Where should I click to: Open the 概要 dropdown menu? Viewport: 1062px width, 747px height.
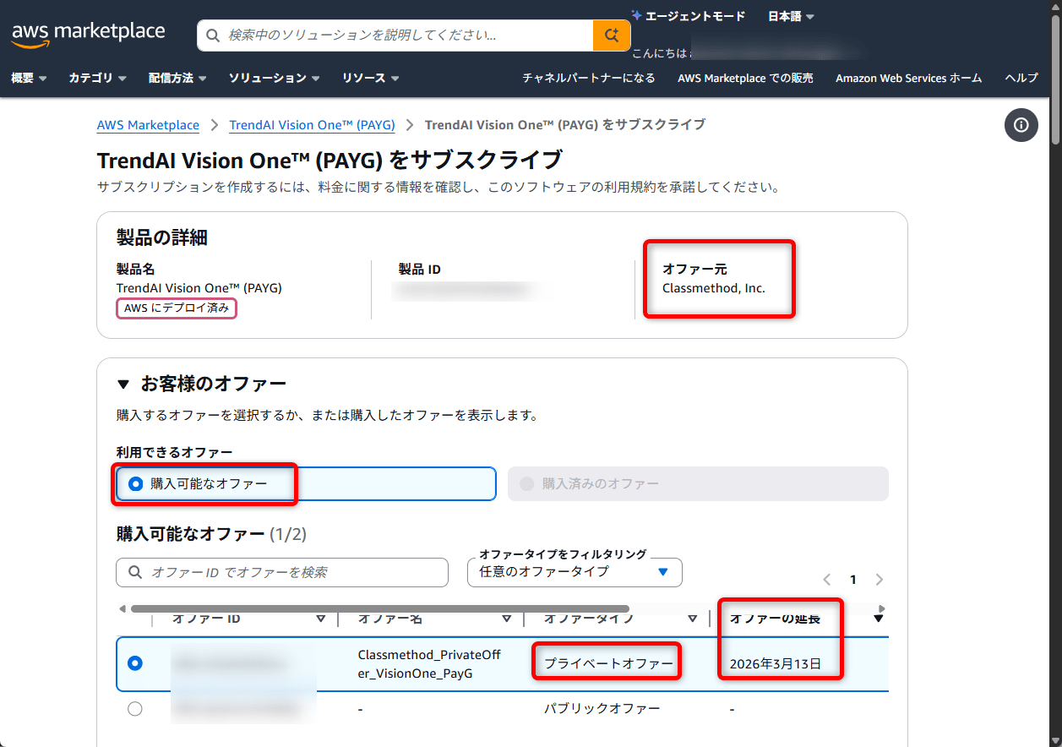point(29,78)
